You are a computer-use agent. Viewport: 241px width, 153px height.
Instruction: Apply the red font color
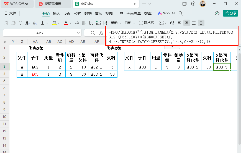point(66,23)
